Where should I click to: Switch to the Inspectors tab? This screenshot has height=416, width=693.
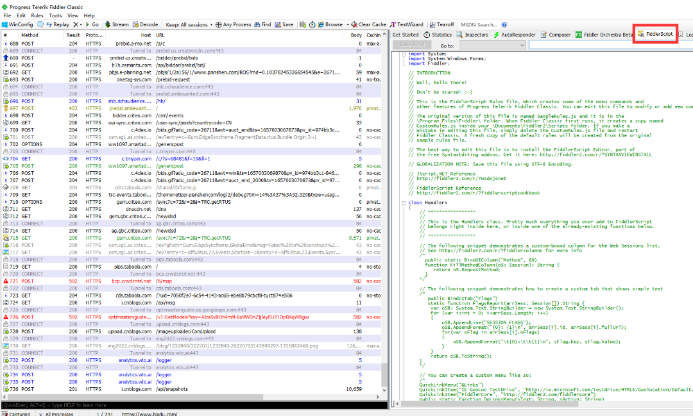(x=472, y=35)
